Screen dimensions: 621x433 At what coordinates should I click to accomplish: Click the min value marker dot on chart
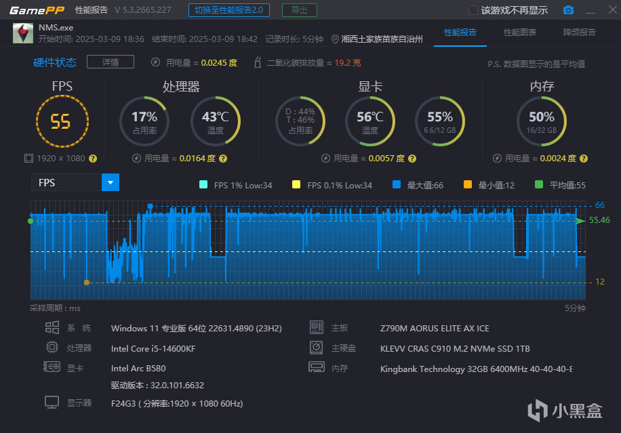(x=86, y=282)
